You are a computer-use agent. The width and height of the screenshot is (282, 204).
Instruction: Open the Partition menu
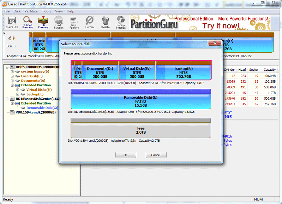pos(31,11)
